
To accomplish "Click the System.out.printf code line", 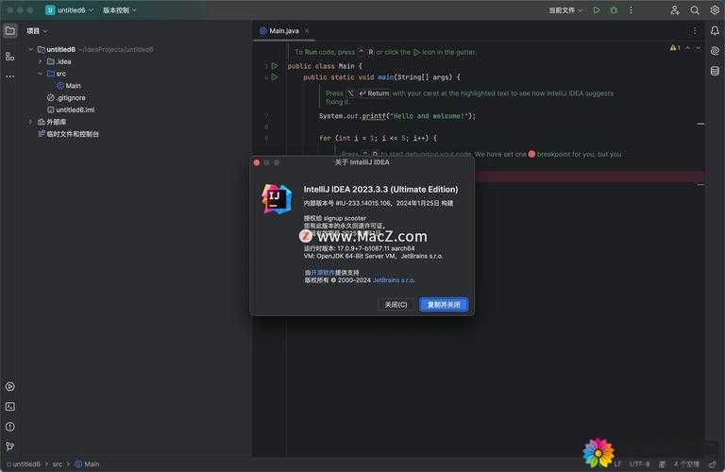I will (x=396, y=116).
